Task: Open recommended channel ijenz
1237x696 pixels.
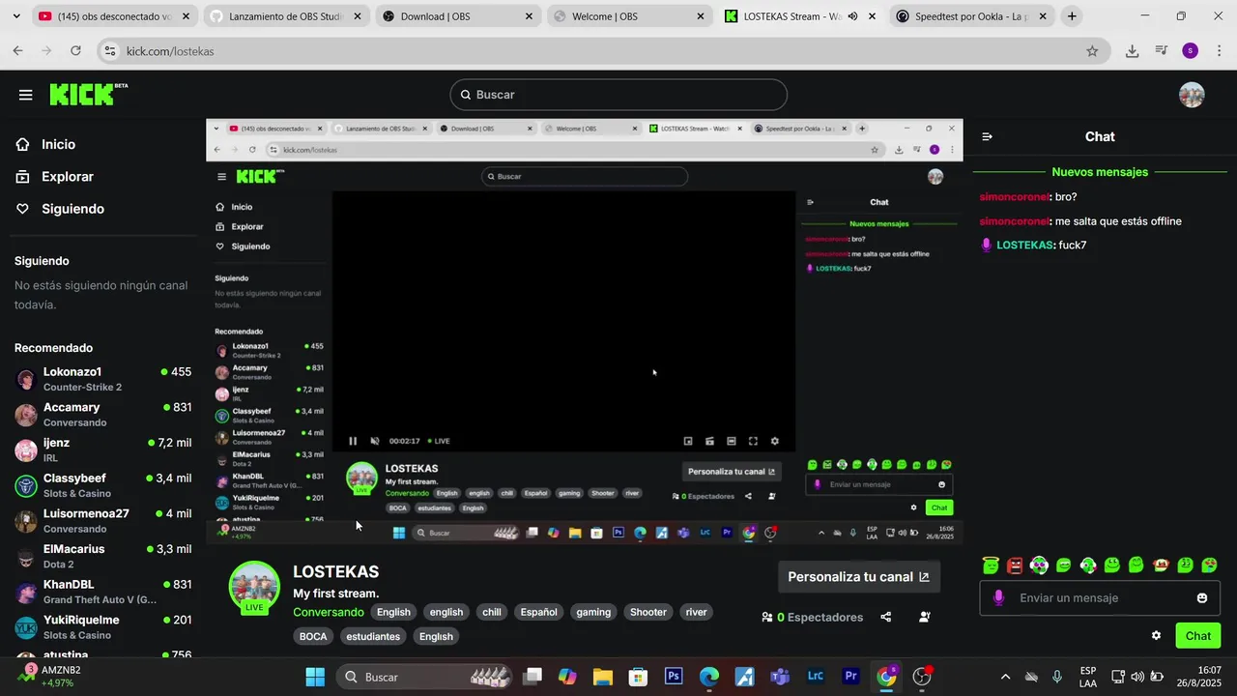Action: tap(102, 449)
